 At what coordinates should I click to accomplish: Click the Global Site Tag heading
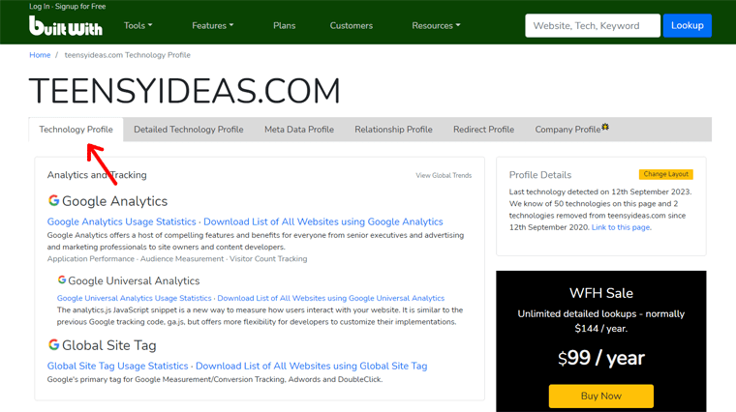(108, 345)
